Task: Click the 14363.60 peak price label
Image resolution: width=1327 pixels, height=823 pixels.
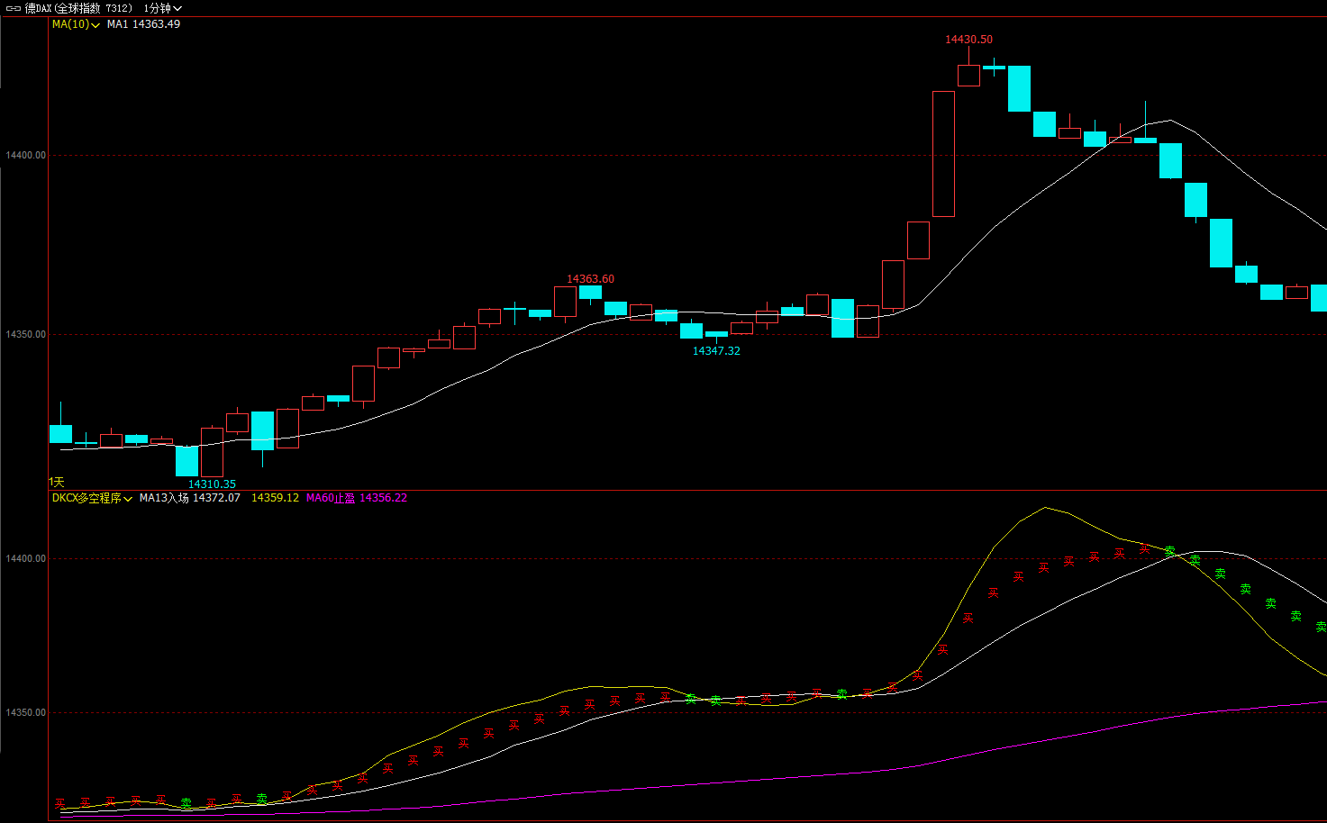Action: pos(590,279)
